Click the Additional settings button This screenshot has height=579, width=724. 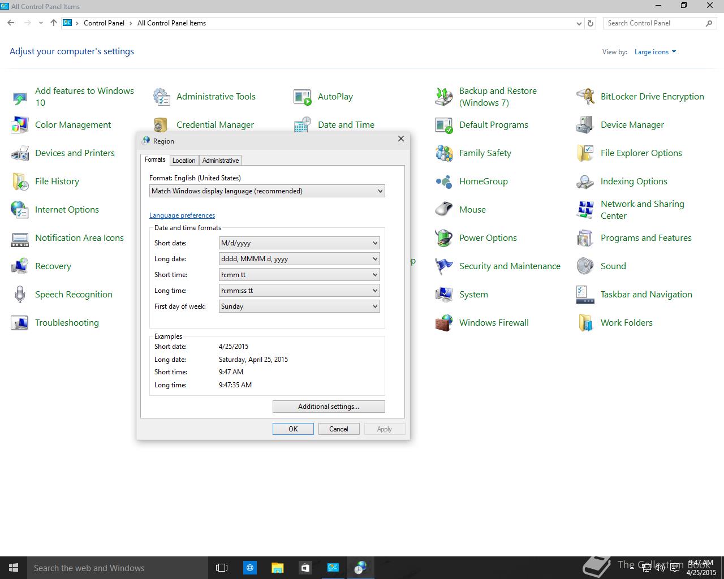329,407
